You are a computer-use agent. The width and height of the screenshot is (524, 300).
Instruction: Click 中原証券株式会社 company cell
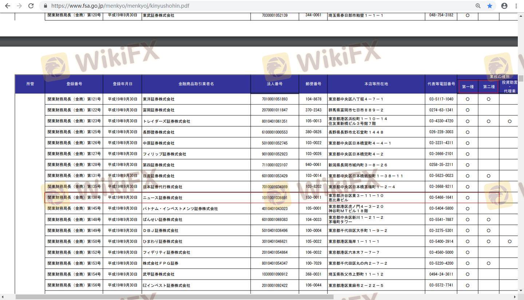coord(159,143)
